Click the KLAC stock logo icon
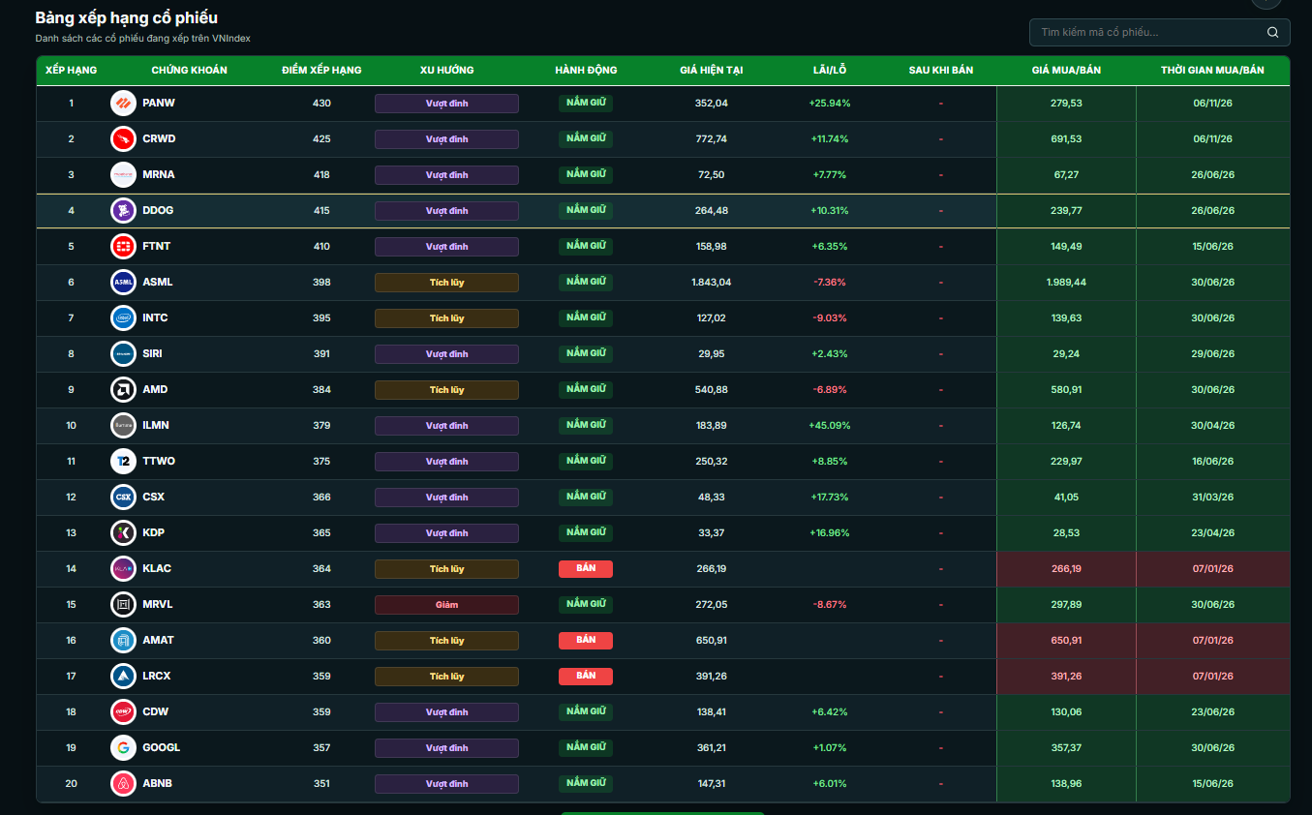Image resolution: width=1312 pixels, height=815 pixels. (123, 568)
